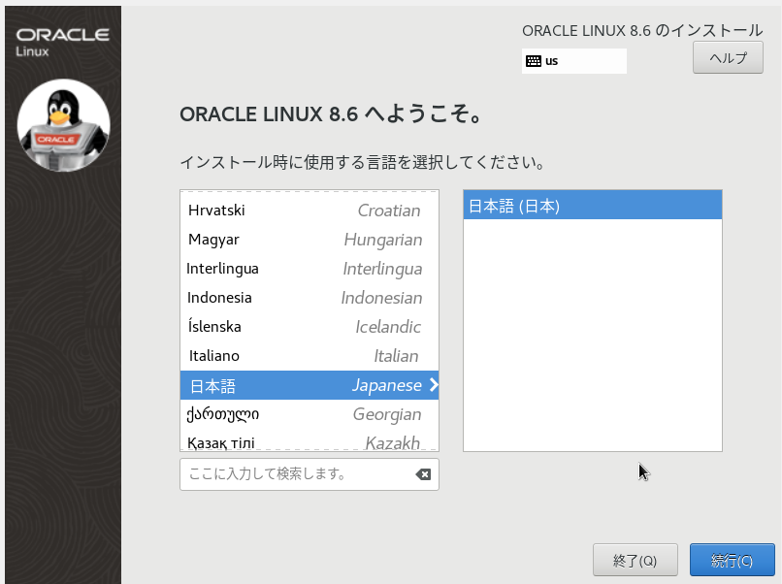Choose Interlingua from language list
Image resolution: width=782 pixels, height=584 pixels.
(x=310, y=269)
